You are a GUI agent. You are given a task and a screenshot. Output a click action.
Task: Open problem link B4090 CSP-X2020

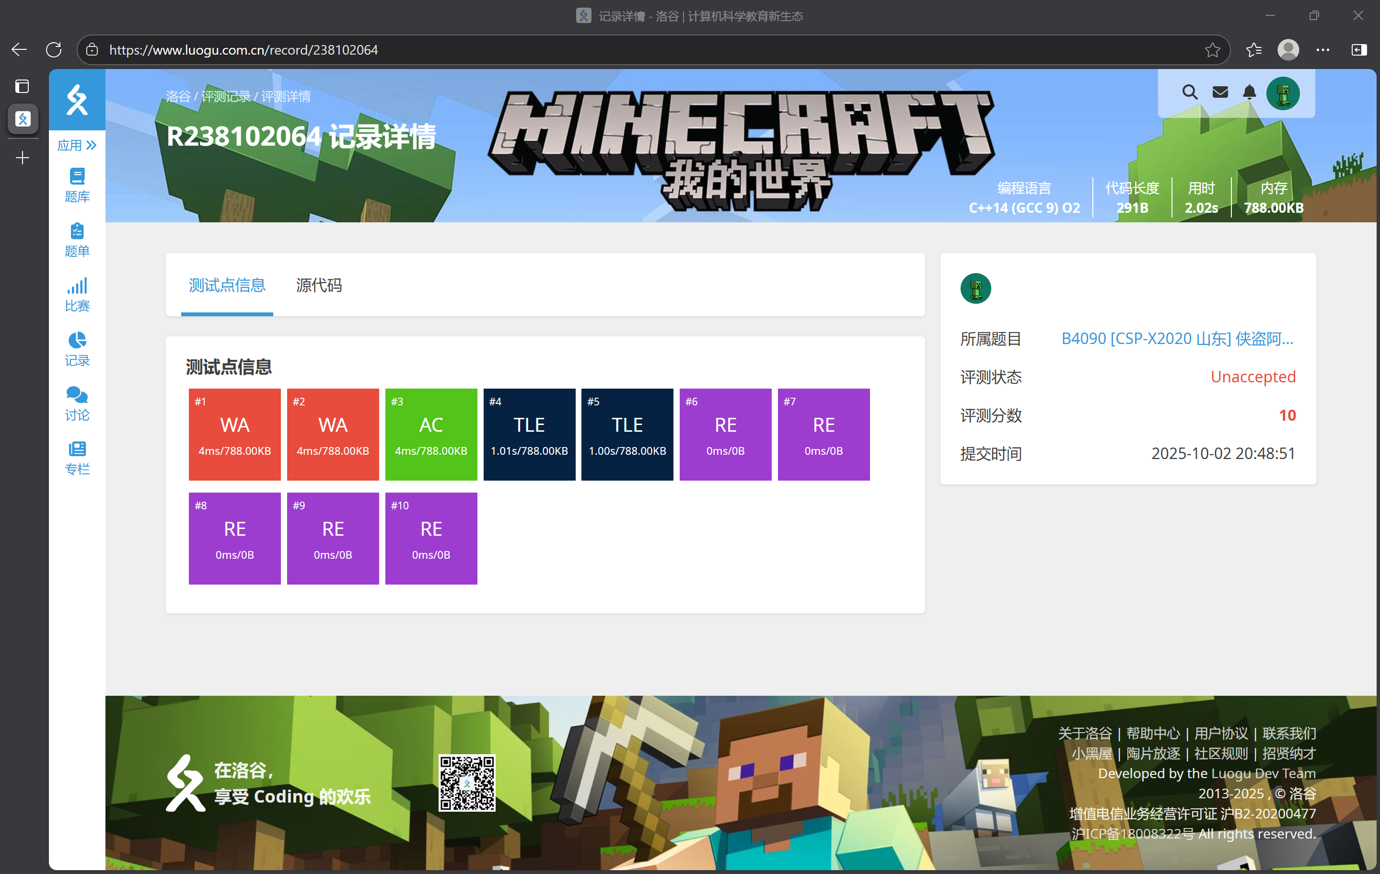click(x=1177, y=338)
